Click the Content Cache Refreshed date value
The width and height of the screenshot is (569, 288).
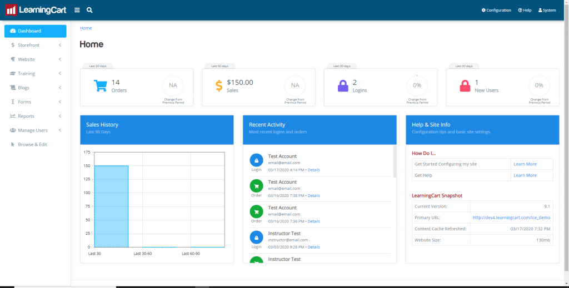click(530, 229)
